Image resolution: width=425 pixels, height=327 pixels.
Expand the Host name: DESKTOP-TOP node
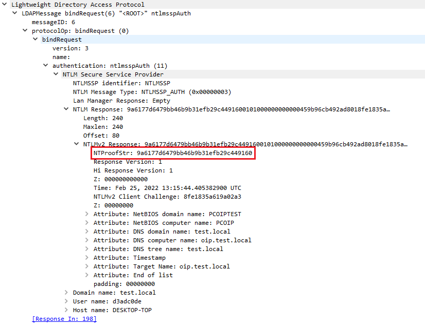coord(66,310)
